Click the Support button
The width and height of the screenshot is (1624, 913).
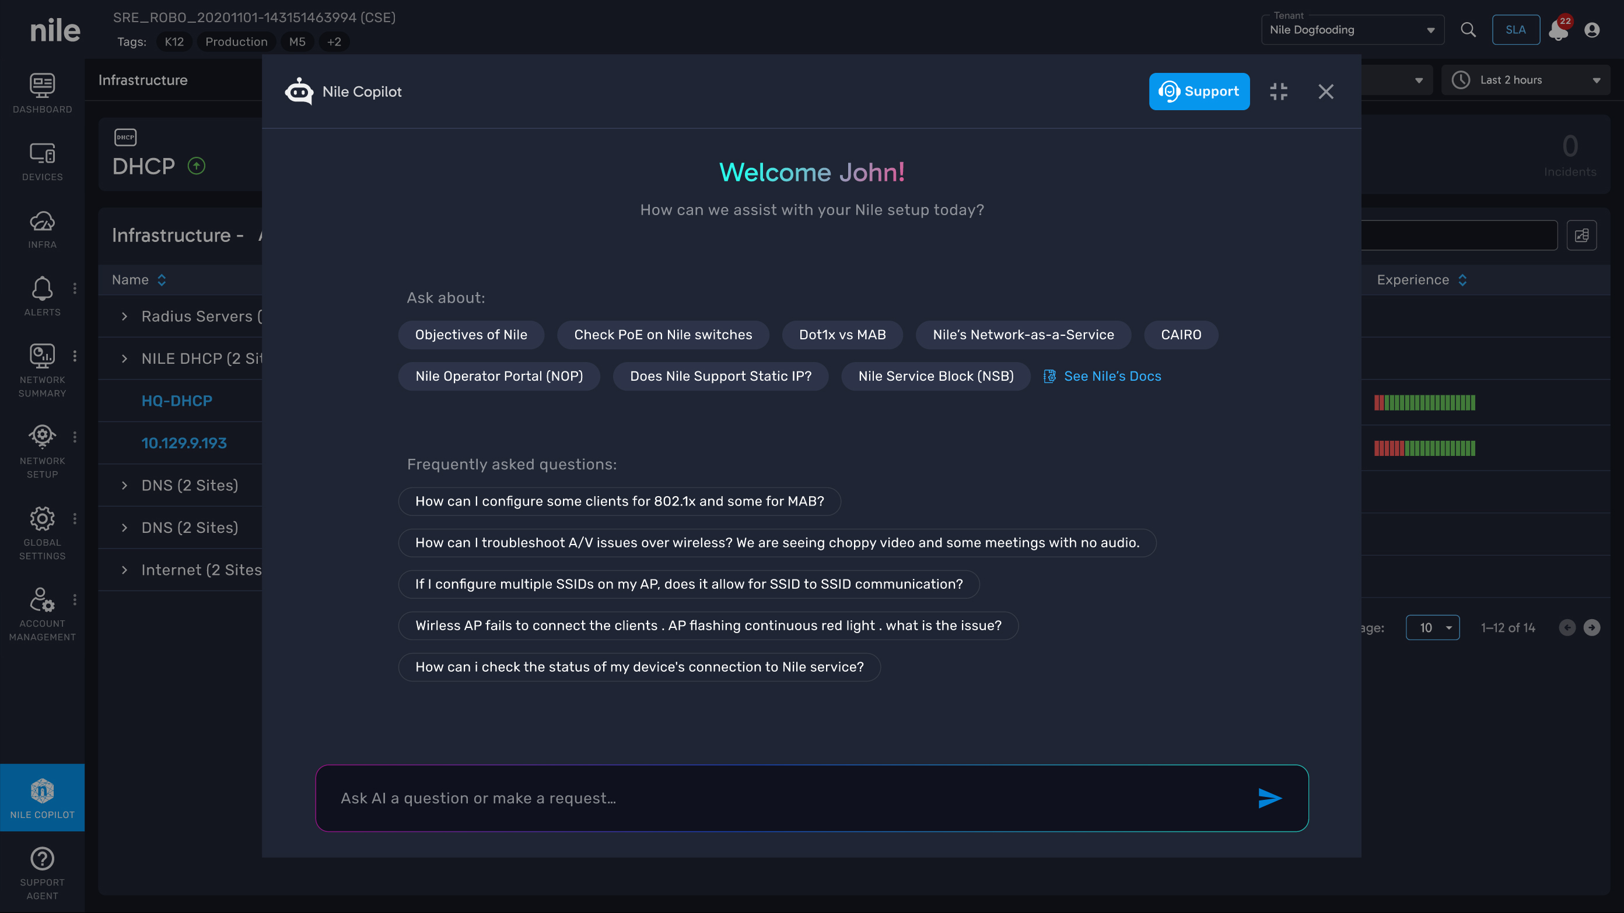click(x=1199, y=92)
